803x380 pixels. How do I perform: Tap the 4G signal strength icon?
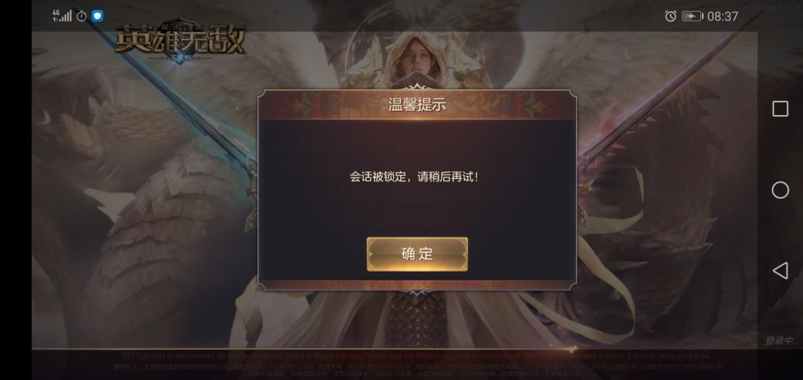62,16
